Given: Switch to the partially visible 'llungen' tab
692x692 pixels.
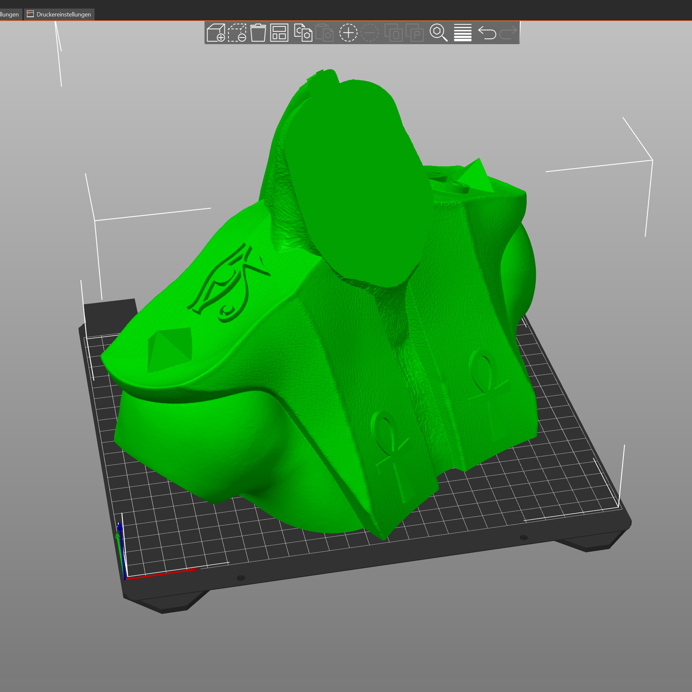Looking at the screenshot, I should click(x=9, y=14).
